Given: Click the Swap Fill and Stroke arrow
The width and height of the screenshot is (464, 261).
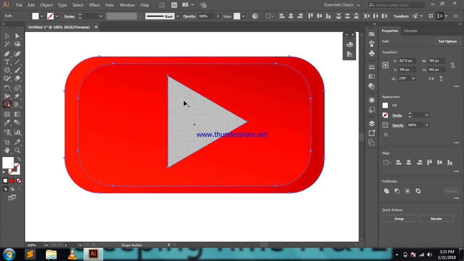Looking at the screenshot, I should pyautogui.click(x=19, y=159).
